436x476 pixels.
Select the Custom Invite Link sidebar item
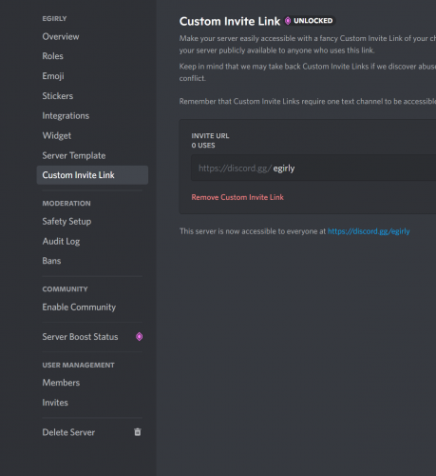[92, 175]
